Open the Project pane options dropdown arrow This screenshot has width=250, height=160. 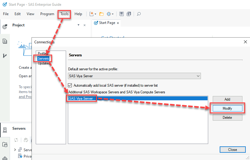click(x=78, y=25)
